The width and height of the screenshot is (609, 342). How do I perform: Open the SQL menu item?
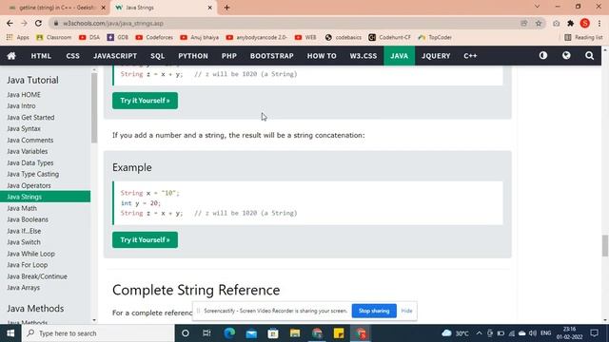click(x=157, y=56)
